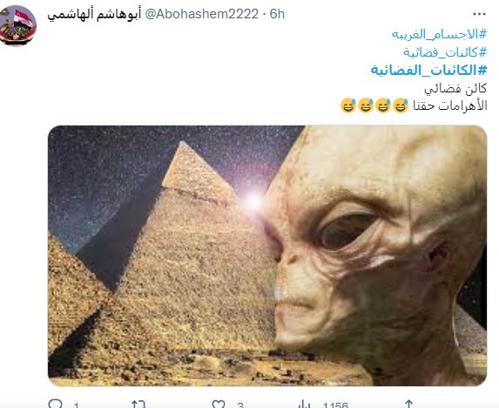Click the reply count showing 1
499x408 pixels.
(x=76, y=405)
